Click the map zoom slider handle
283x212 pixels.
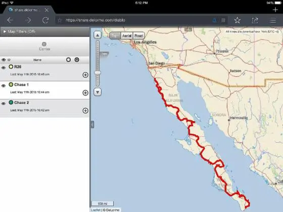point(98,73)
